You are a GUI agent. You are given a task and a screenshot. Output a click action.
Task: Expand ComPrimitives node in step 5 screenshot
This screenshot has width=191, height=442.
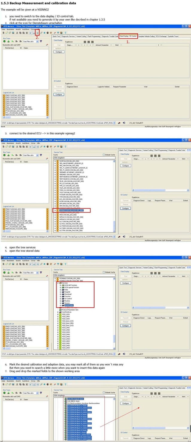[58, 312]
